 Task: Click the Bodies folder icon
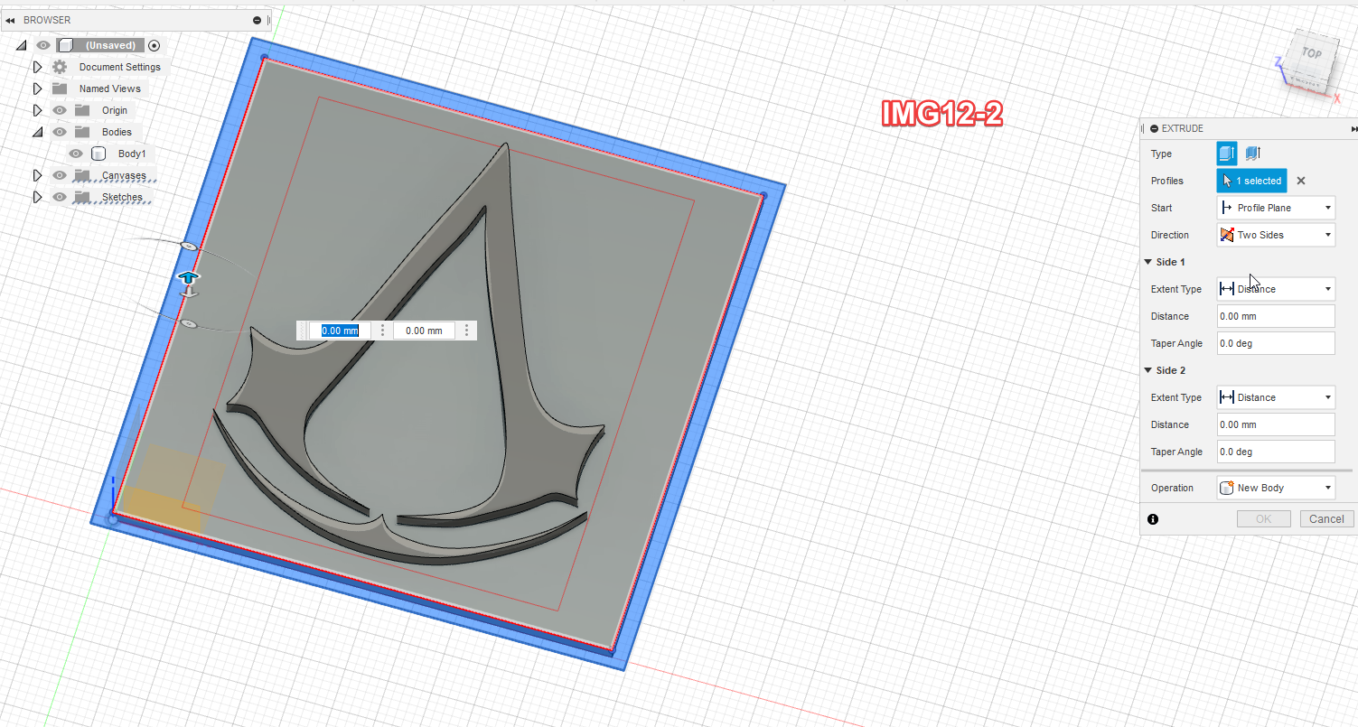click(x=82, y=132)
